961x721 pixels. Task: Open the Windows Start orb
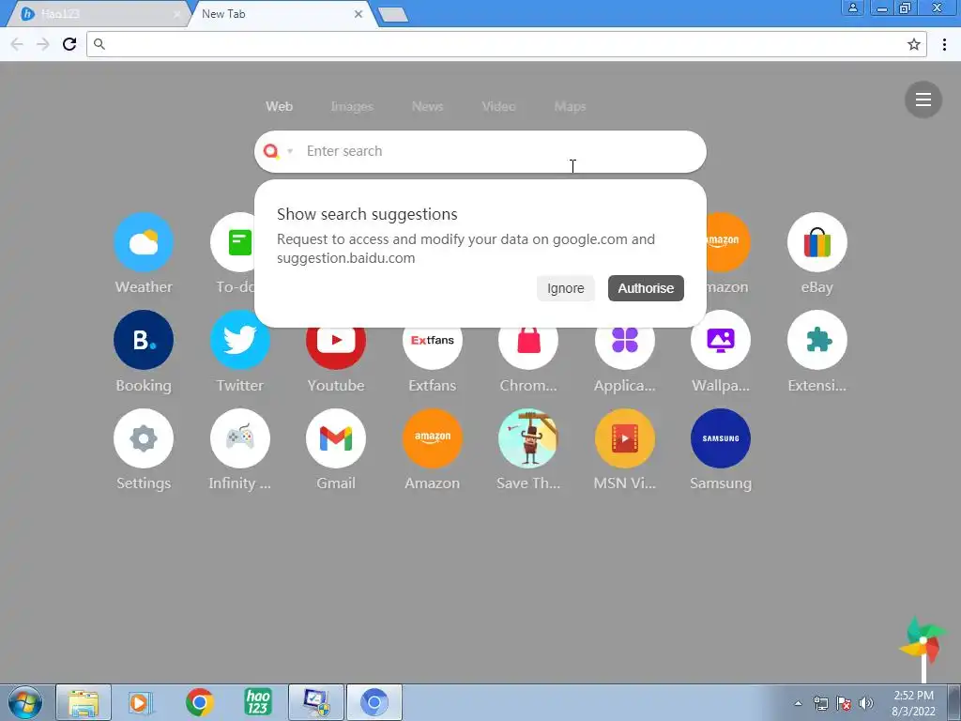coord(24,702)
